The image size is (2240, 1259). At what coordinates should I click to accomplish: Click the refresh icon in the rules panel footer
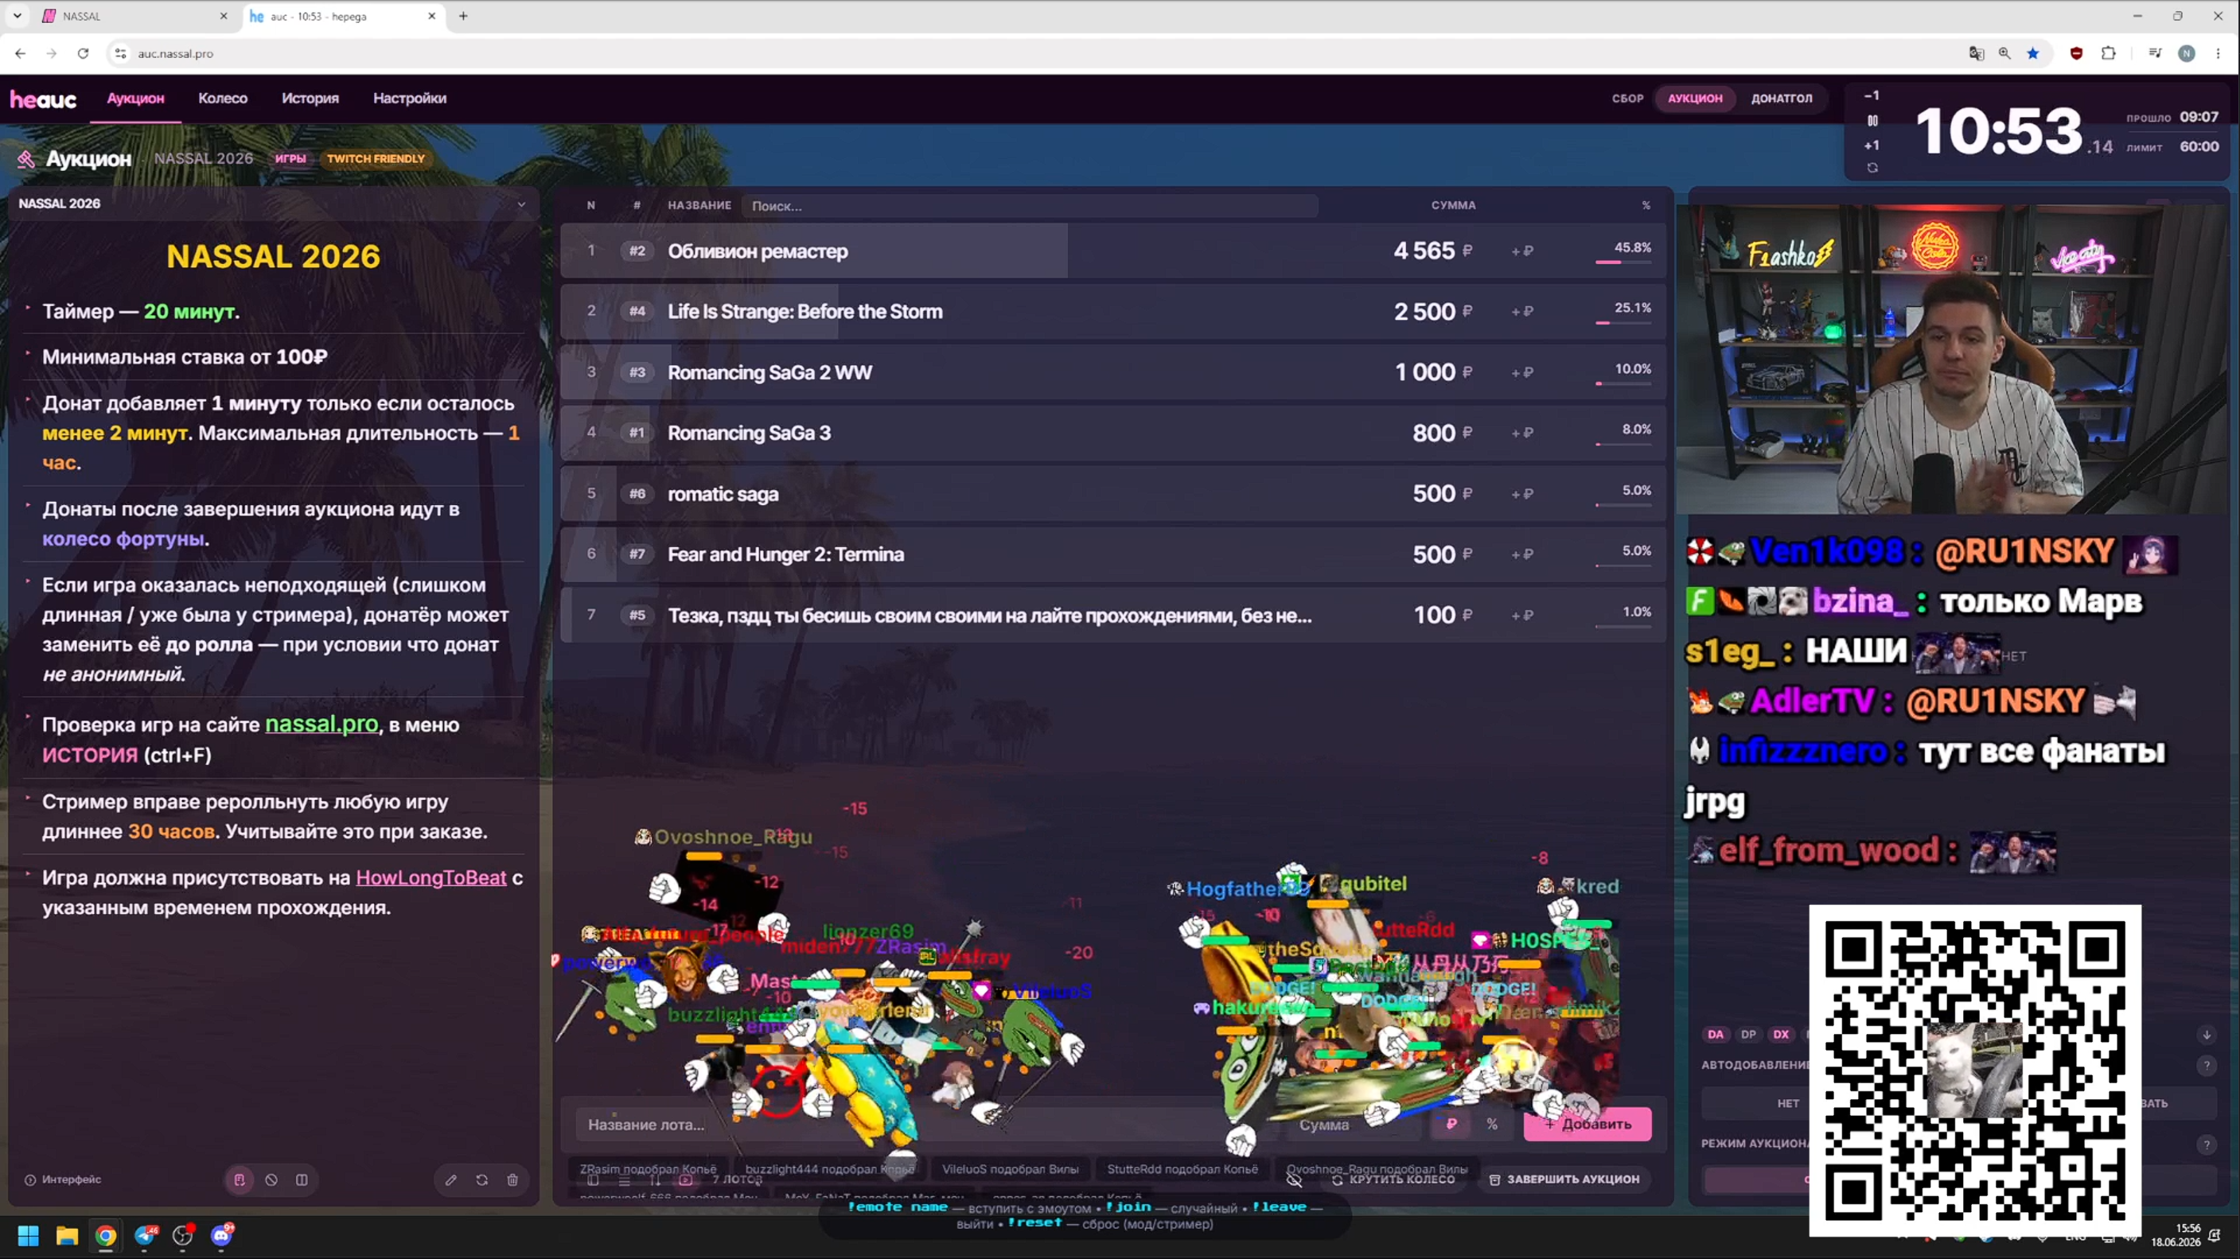481,1179
